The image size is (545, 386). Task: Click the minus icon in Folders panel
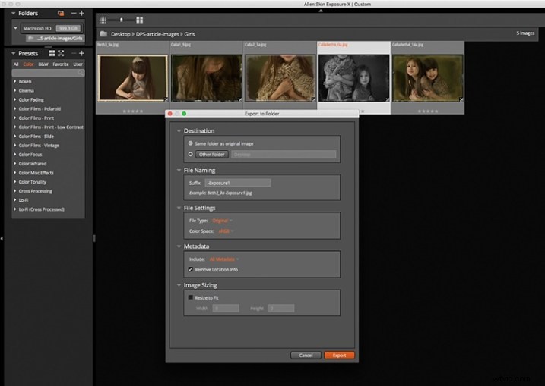click(73, 13)
